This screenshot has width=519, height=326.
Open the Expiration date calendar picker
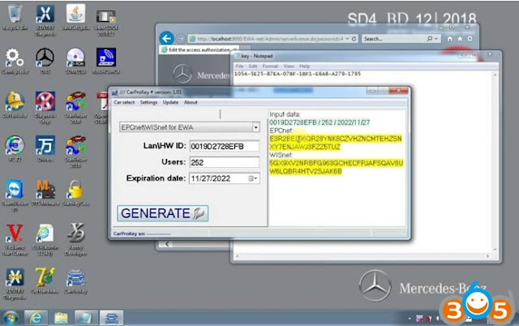pyautogui.click(x=253, y=178)
